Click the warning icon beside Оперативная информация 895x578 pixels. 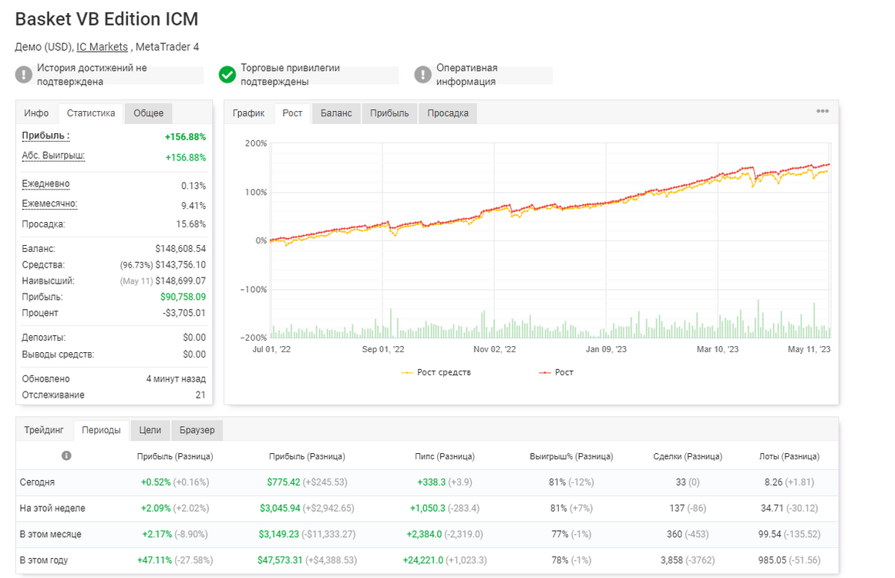[x=422, y=75]
